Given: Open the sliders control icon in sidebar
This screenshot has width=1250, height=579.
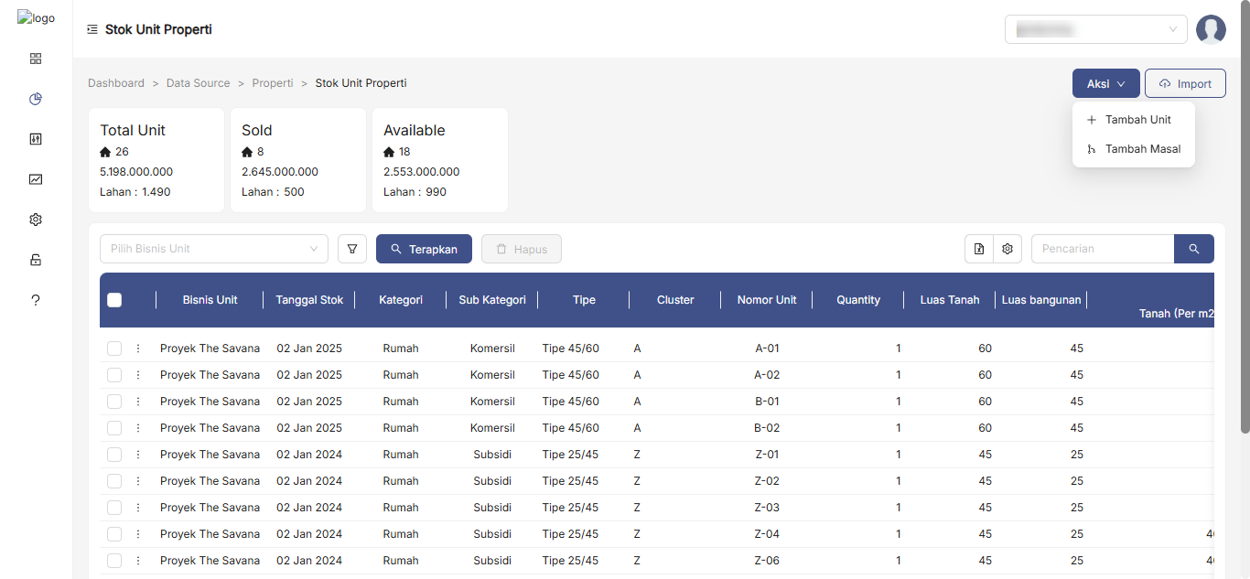Looking at the screenshot, I should (36, 139).
